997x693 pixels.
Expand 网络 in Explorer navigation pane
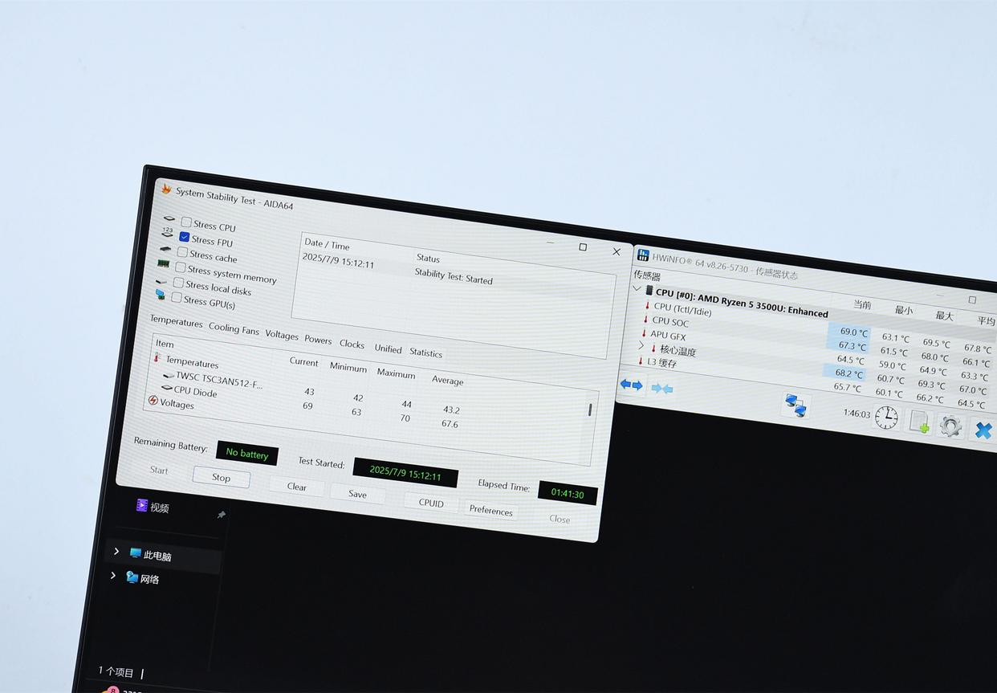tap(112, 575)
